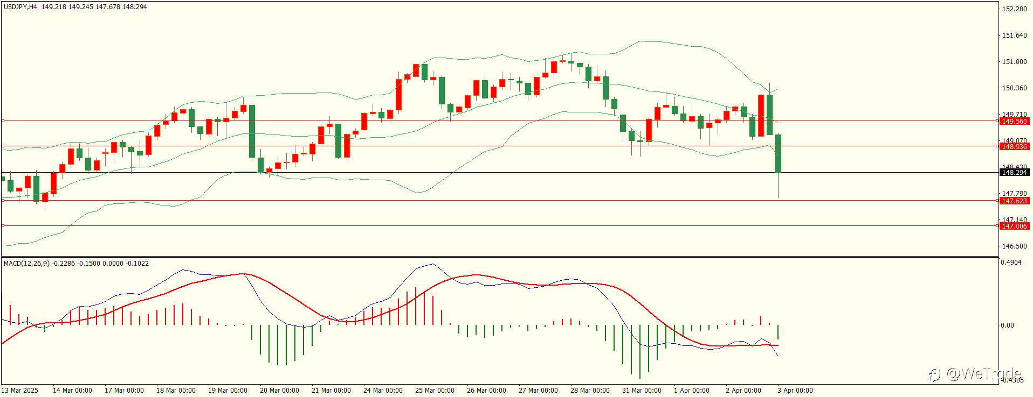Screen dimensions: 1033x397
Task: Click the black 148.294 current price tag
Action: click(1014, 173)
